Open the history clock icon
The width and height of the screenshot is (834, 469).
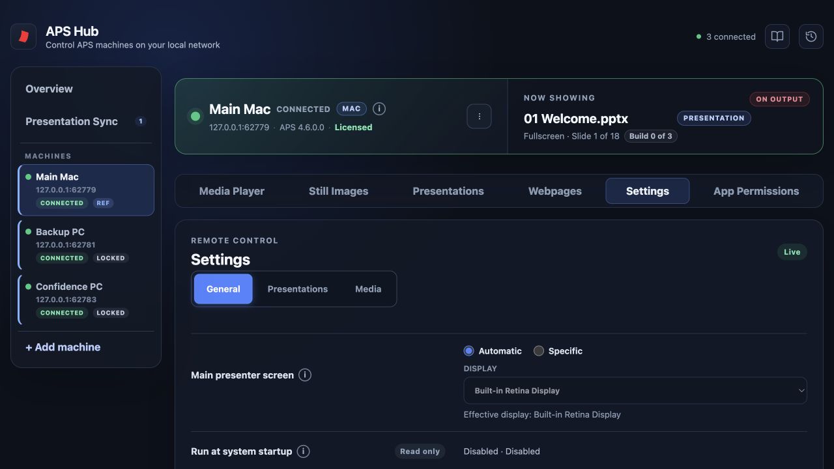tap(811, 36)
